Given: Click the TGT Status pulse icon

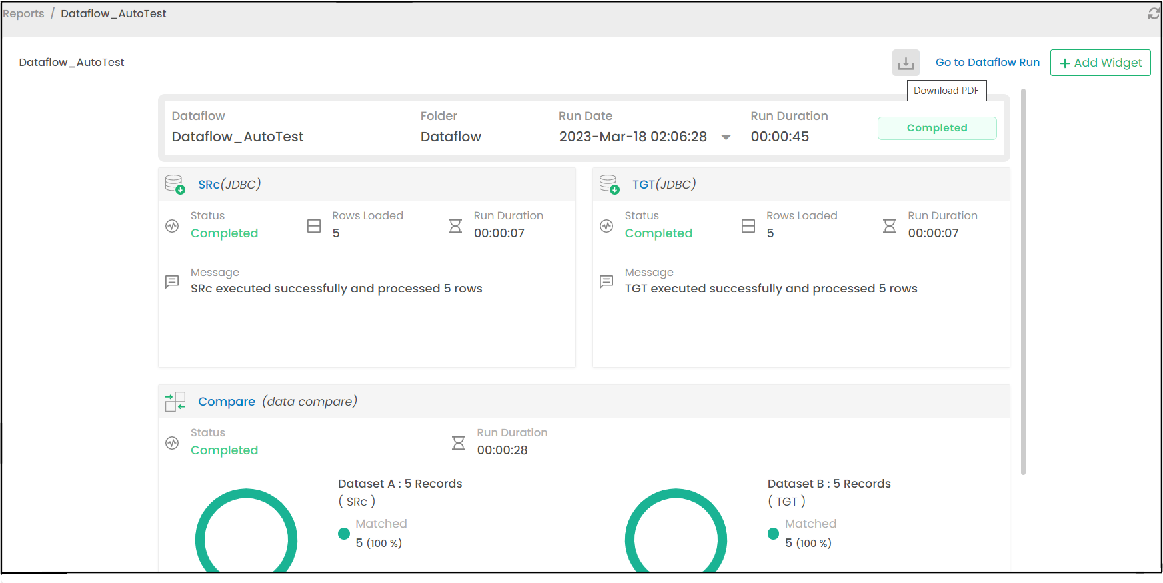Looking at the screenshot, I should tap(606, 226).
